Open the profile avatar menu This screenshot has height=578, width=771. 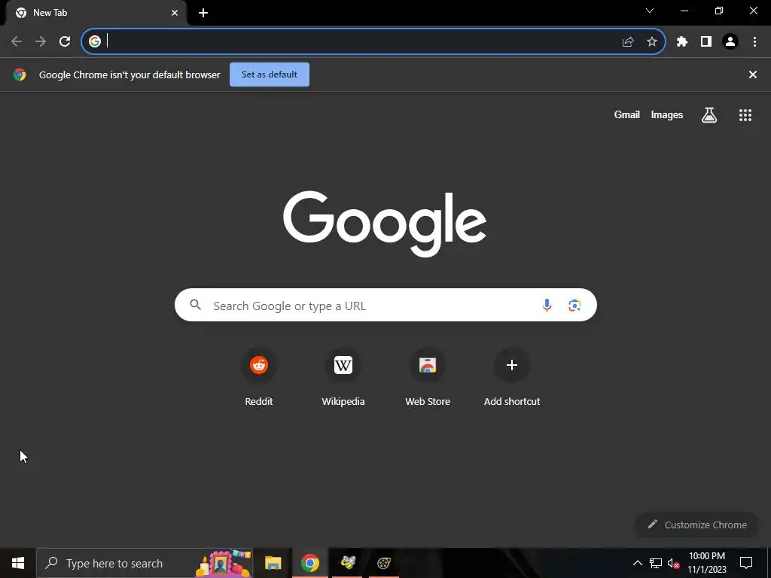(x=730, y=42)
